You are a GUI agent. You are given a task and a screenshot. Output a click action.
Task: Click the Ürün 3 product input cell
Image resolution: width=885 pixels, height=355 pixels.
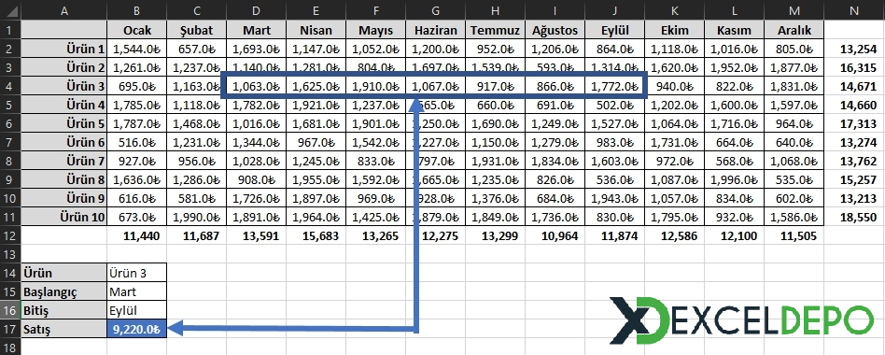pos(136,273)
